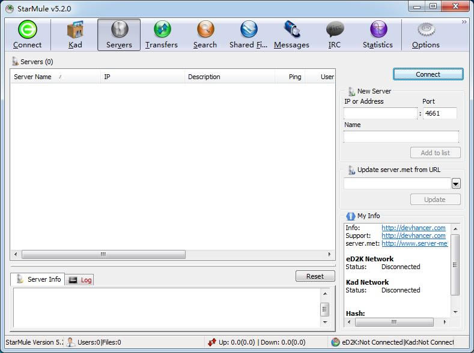This screenshot has height=353, width=474.
Task: Sort servers by User column
Action: tap(320, 77)
